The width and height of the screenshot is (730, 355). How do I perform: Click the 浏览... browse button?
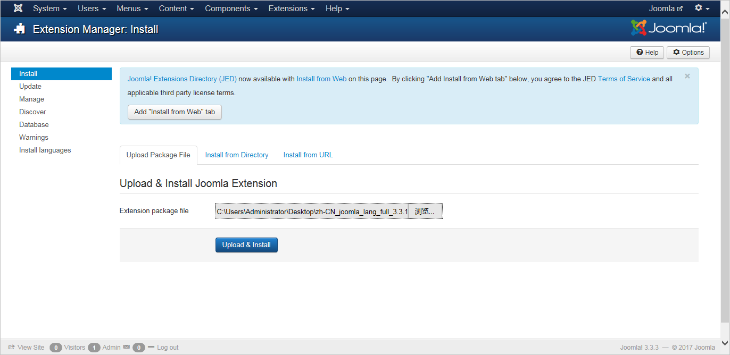tap(425, 212)
